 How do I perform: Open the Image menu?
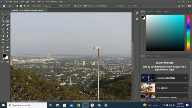coord(16,2)
